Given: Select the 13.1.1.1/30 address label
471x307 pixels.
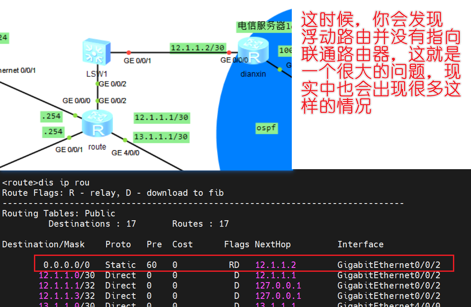Looking at the screenshot, I should (161, 137).
